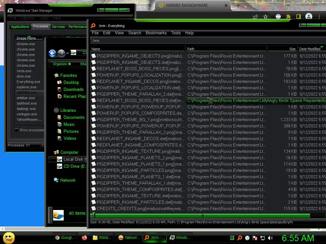Open Music library in Explorer

coord(66,124)
